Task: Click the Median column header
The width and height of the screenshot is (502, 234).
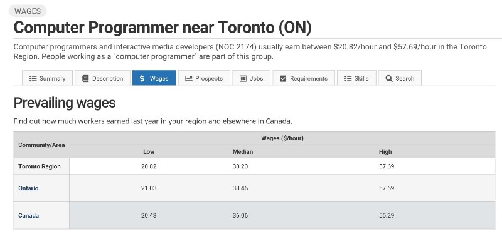Action: [x=243, y=151]
